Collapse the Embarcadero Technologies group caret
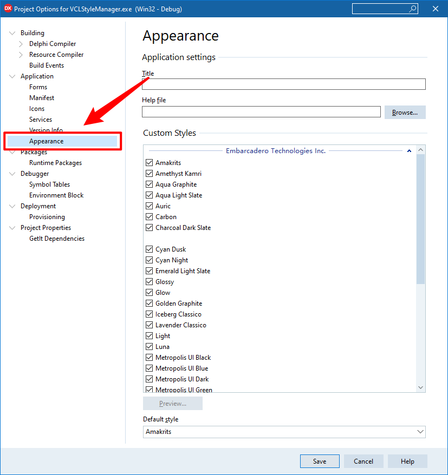Screen dimensions: 448x475 click(x=409, y=150)
